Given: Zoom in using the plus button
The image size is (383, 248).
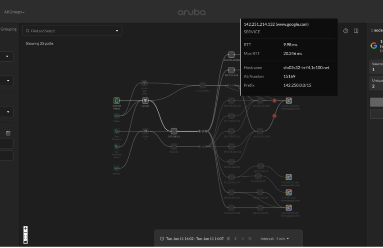Looking at the screenshot, I should 26,229.
